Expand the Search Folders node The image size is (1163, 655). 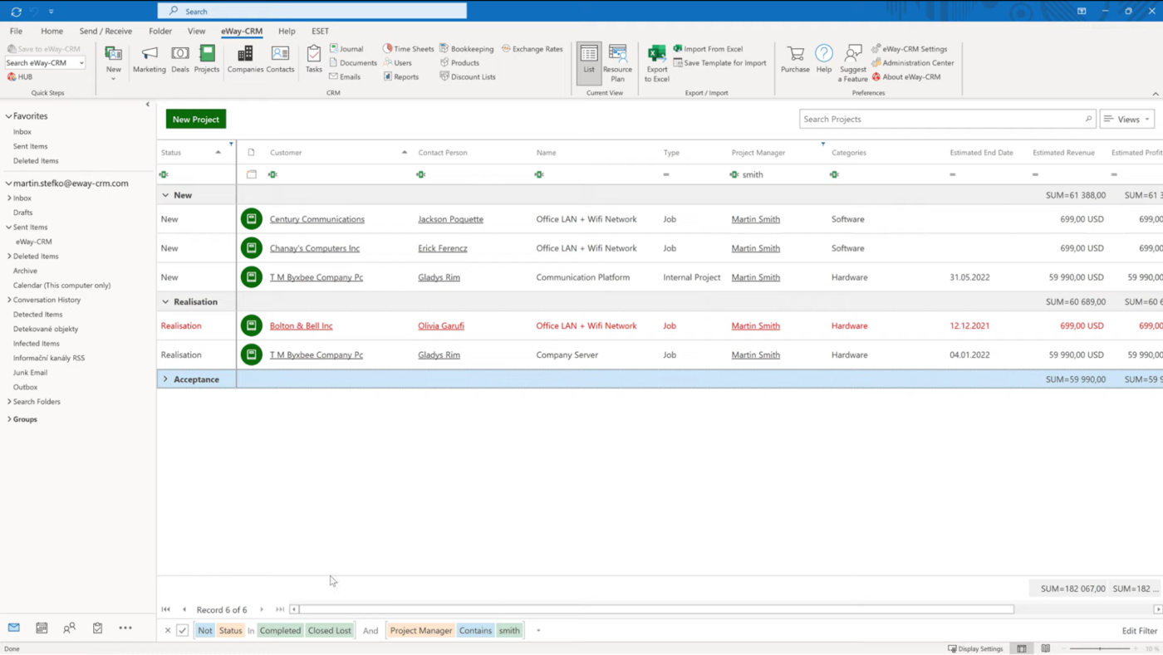pyautogui.click(x=9, y=402)
